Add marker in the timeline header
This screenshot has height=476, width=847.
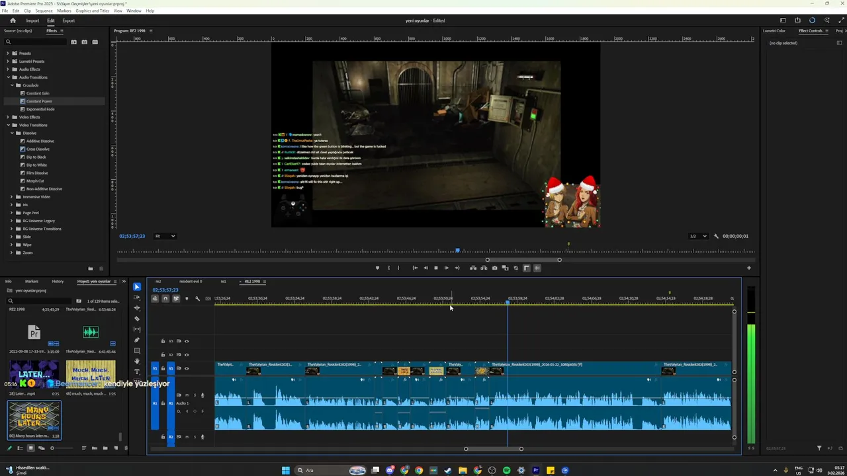pyautogui.click(x=187, y=299)
